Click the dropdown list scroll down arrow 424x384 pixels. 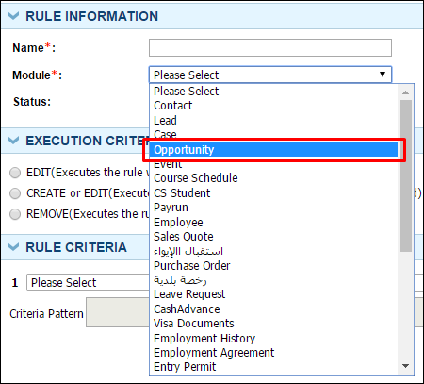point(405,366)
